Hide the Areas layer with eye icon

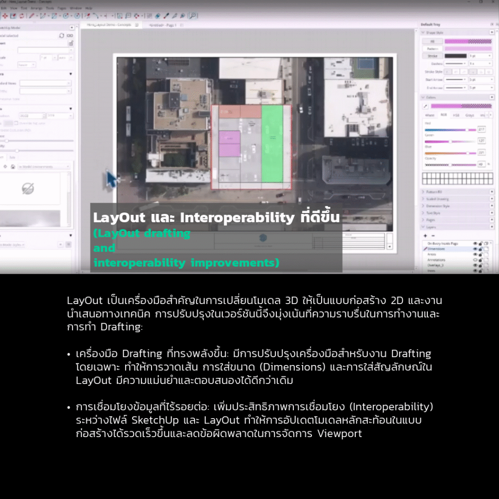click(475, 254)
